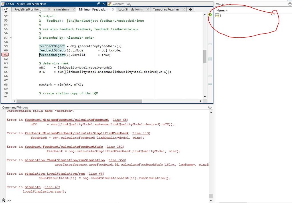The width and height of the screenshot is (292, 203).
Task: Toggle sort order on the Name column
Action: pyautogui.click(x=220, y=10)
